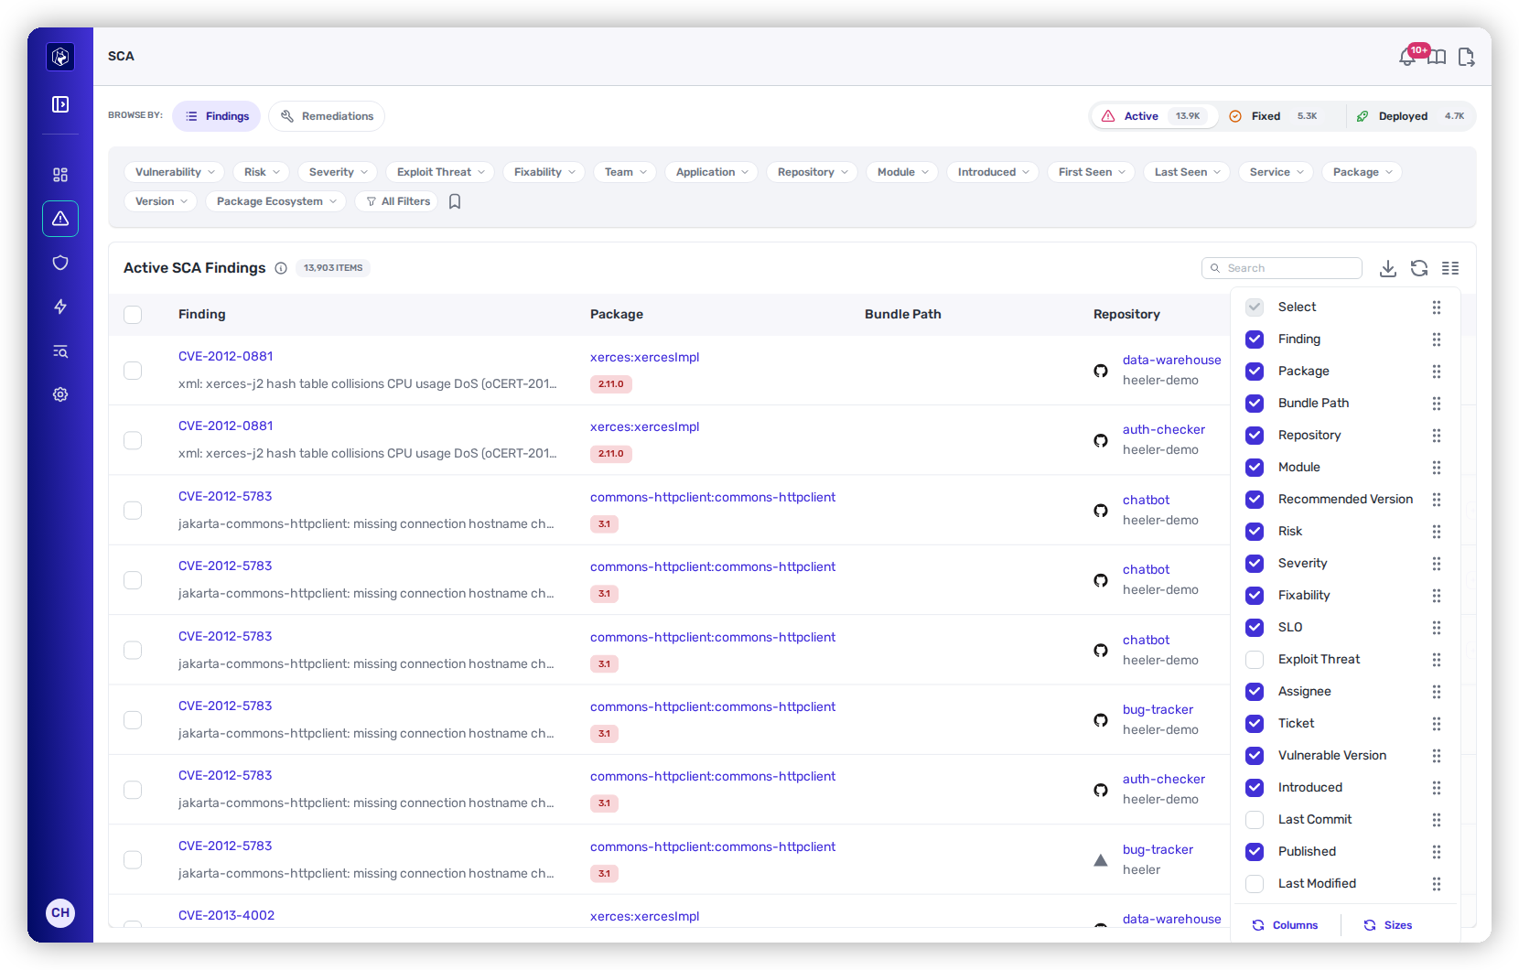Open the All Filters button
This screenshot has height=970, width=1519.
click(397, 201)
